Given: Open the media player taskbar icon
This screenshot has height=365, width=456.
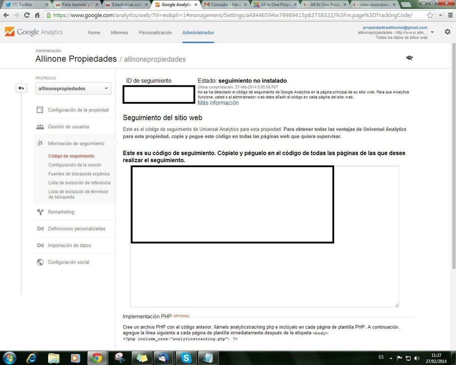Looking at the screenshot, I should pyautogui.click(x=75, y=358).
